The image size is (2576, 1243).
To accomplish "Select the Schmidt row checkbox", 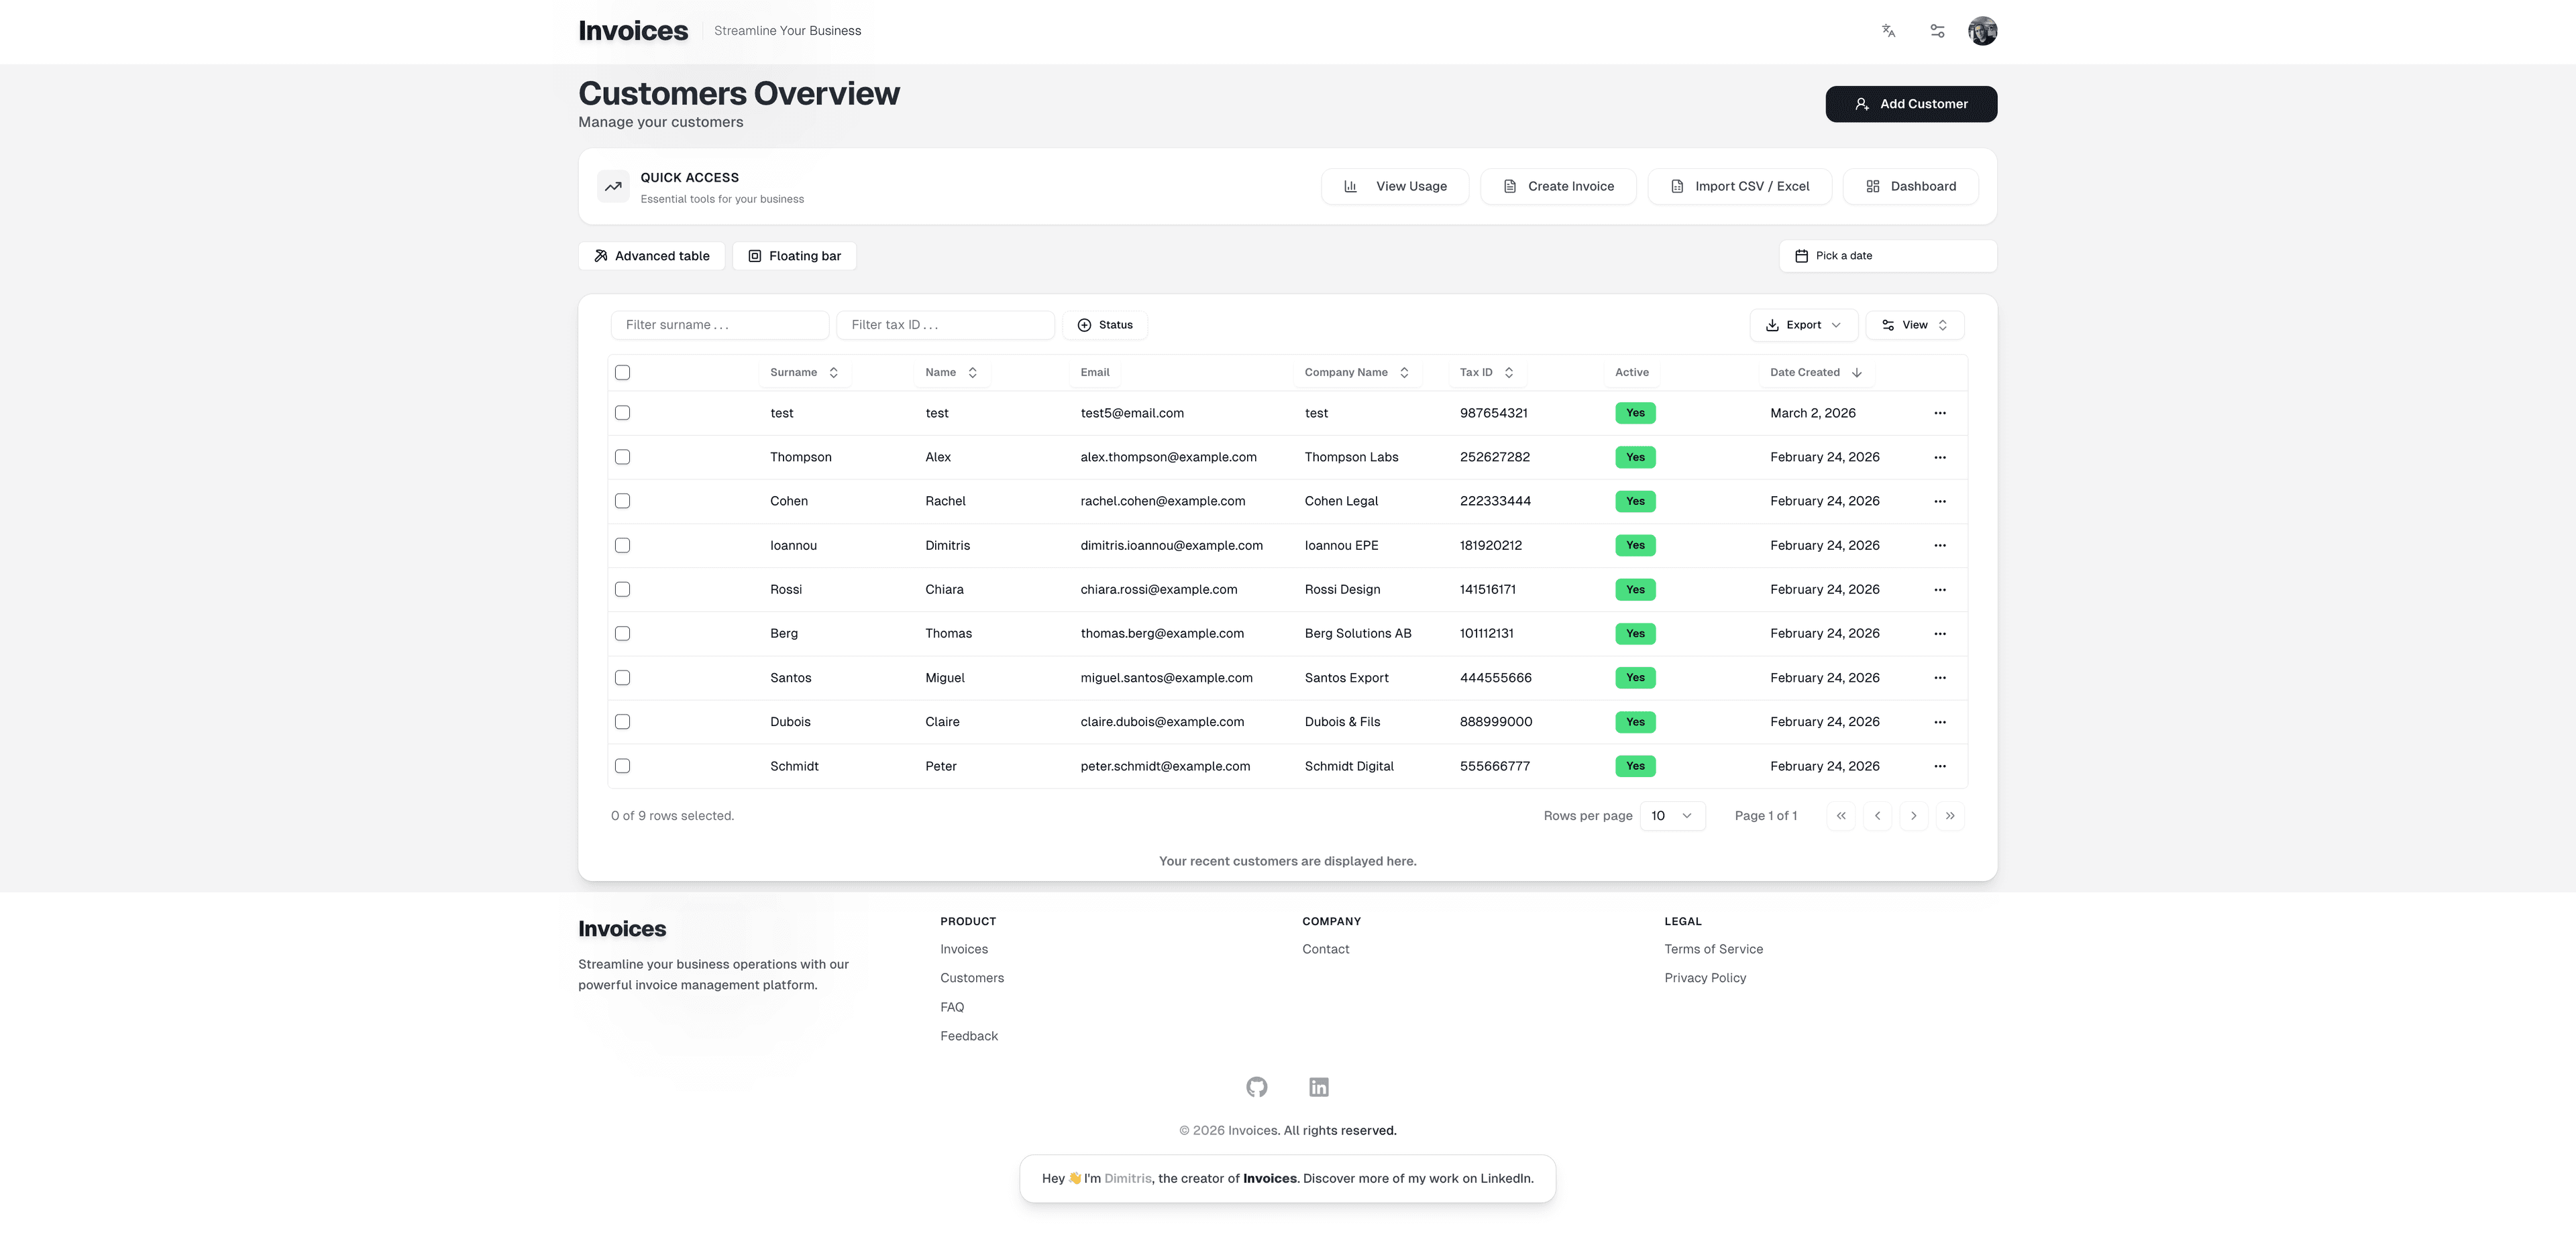I will click(x=622, y=766).
